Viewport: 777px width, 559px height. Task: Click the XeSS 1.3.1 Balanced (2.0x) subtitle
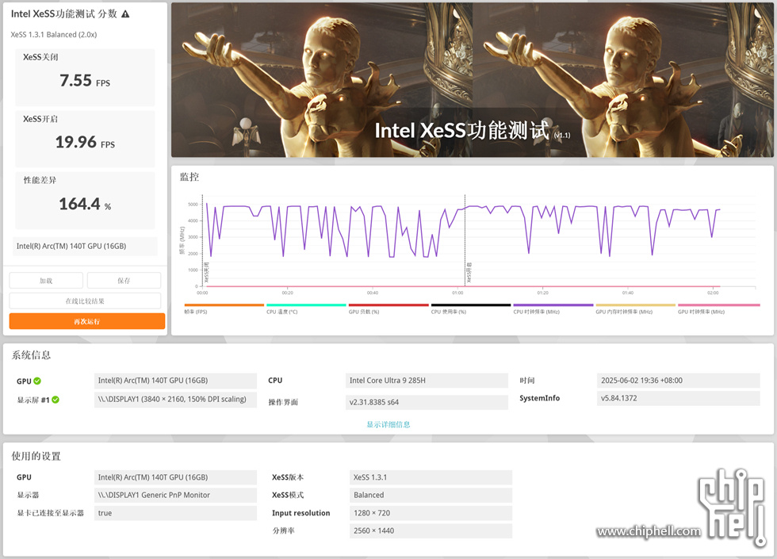click(x=54, y=35)
